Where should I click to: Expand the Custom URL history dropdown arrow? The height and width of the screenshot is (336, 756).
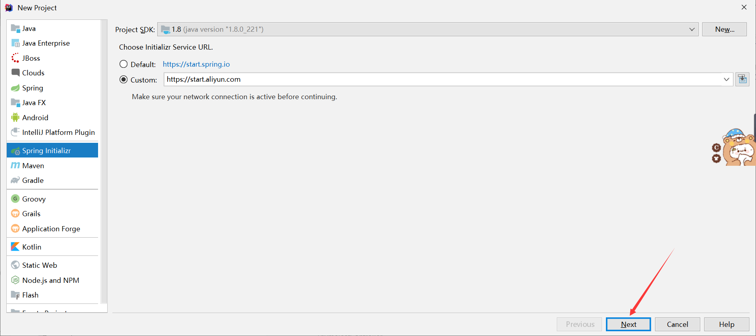pos(726,79)
